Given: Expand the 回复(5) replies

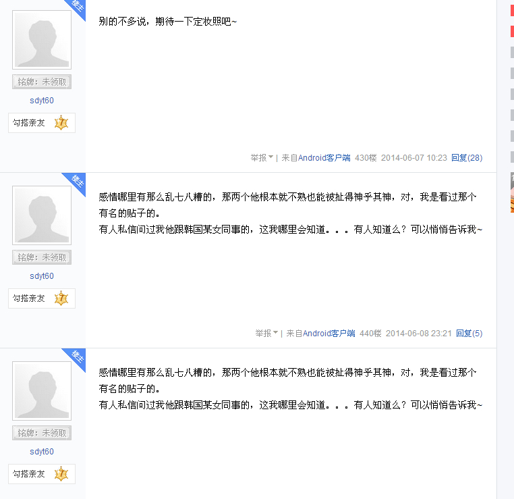Looking at the screenshot, I should (469, 334).
